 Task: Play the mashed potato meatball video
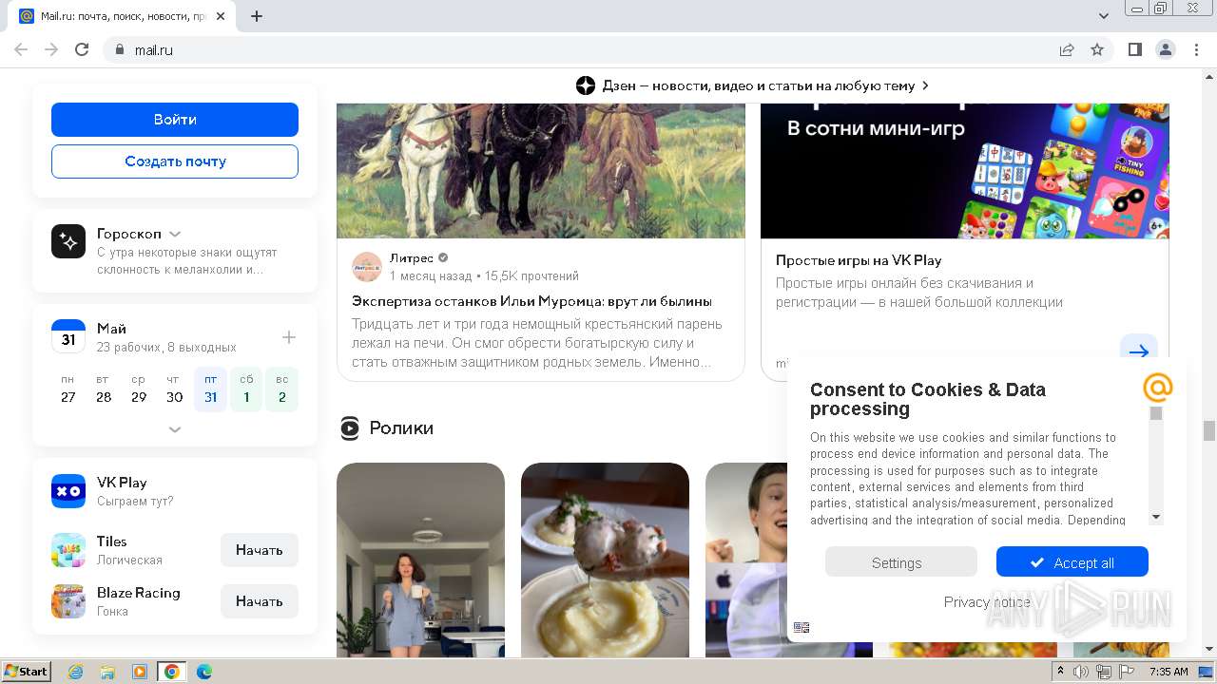coord(605,560)
